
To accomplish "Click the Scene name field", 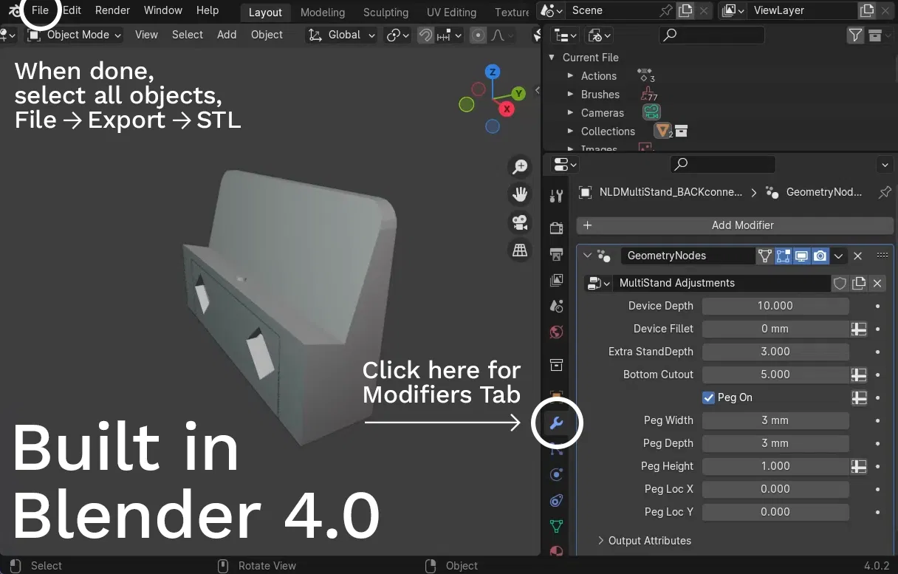I will point(611,10).
